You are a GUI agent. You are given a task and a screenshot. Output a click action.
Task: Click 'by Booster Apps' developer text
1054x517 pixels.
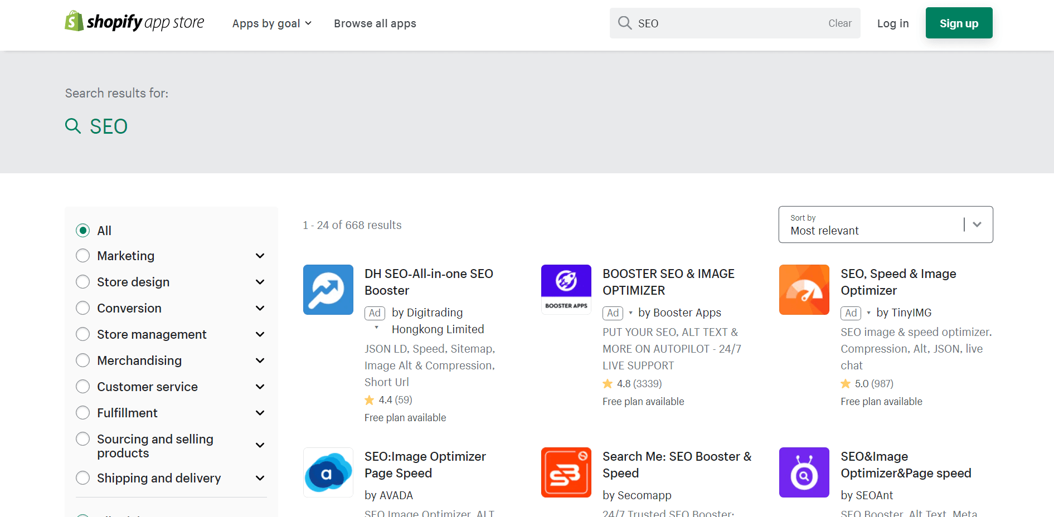pos(679,313)
